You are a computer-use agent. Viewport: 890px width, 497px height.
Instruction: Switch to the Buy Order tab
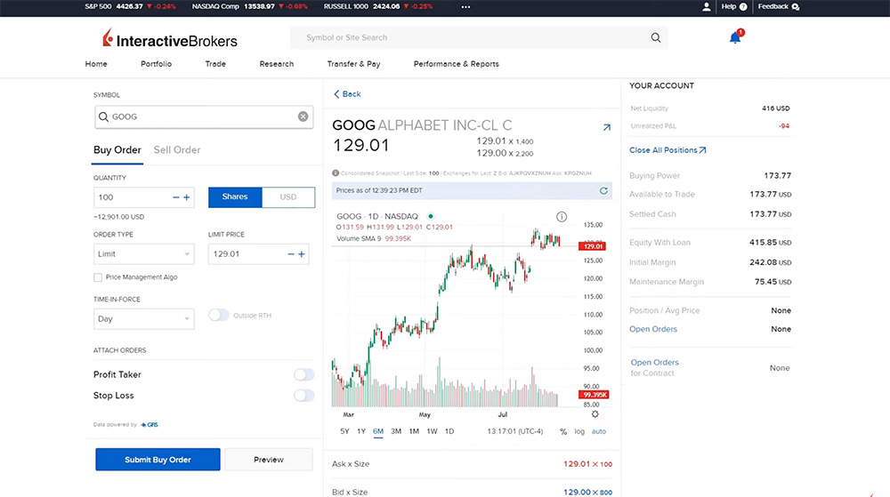pyautogui.click(x=117, y=150)
